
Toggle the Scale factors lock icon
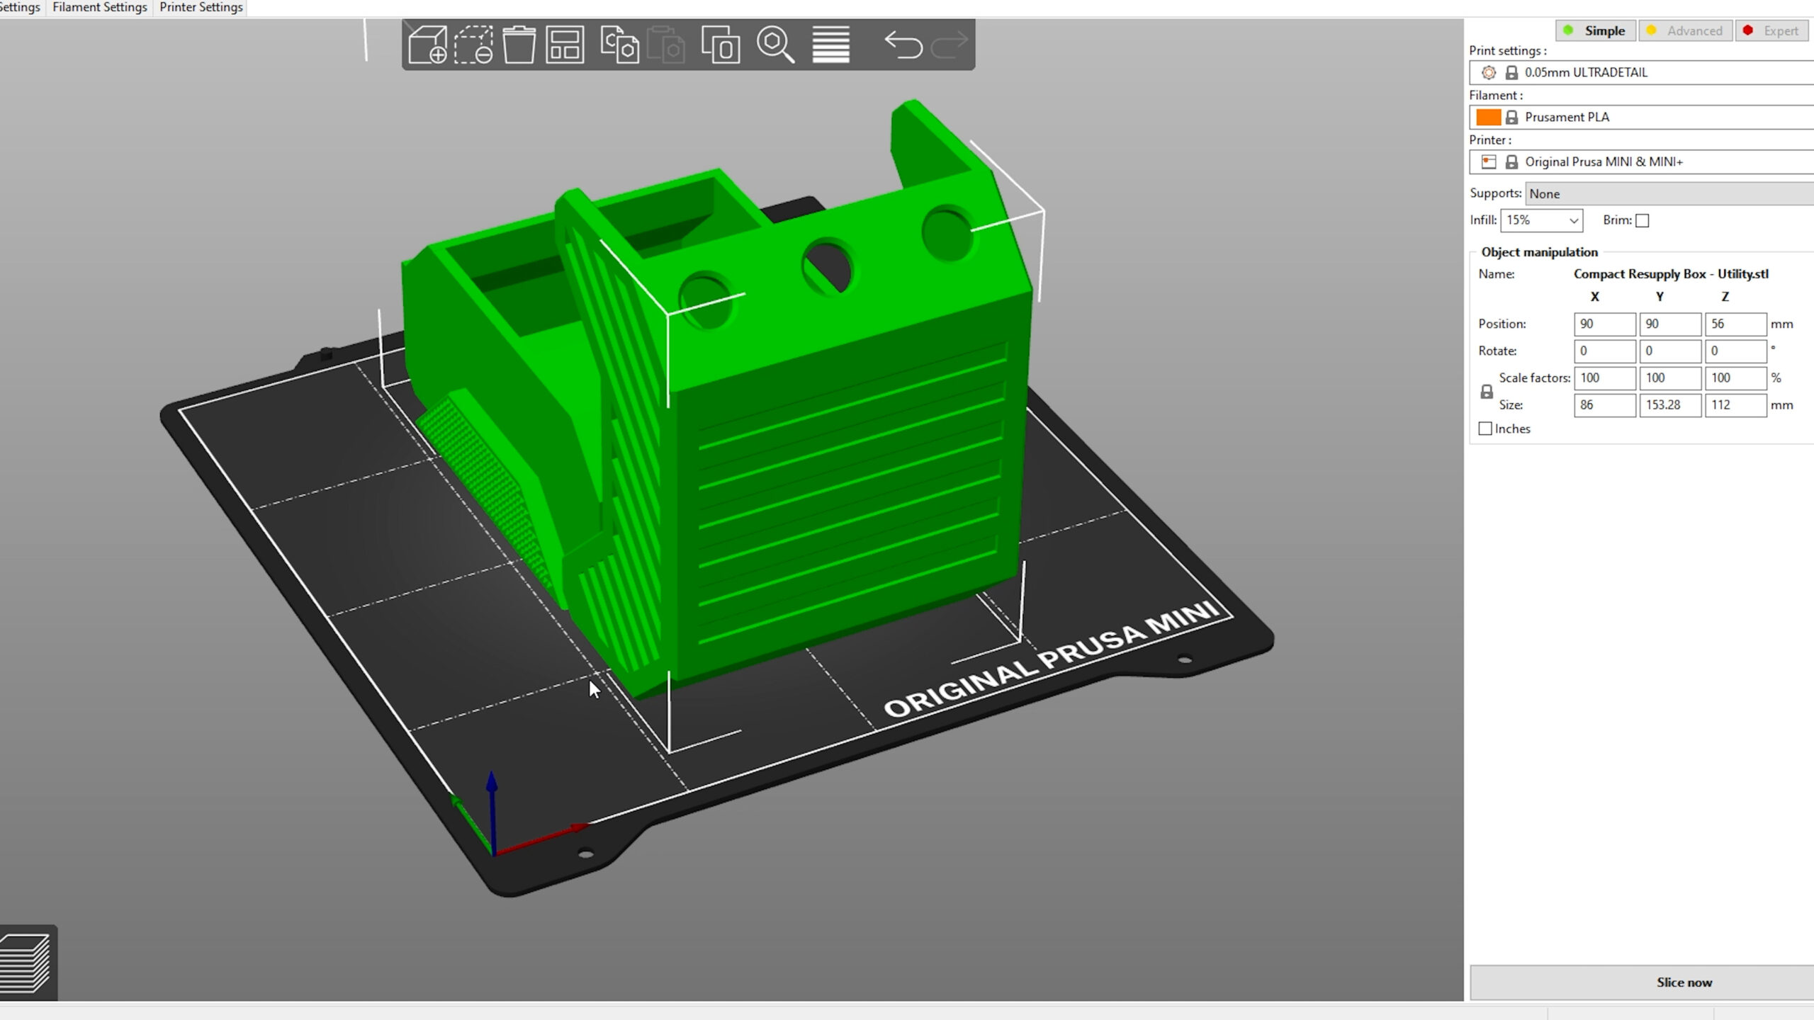[1486, 391]
